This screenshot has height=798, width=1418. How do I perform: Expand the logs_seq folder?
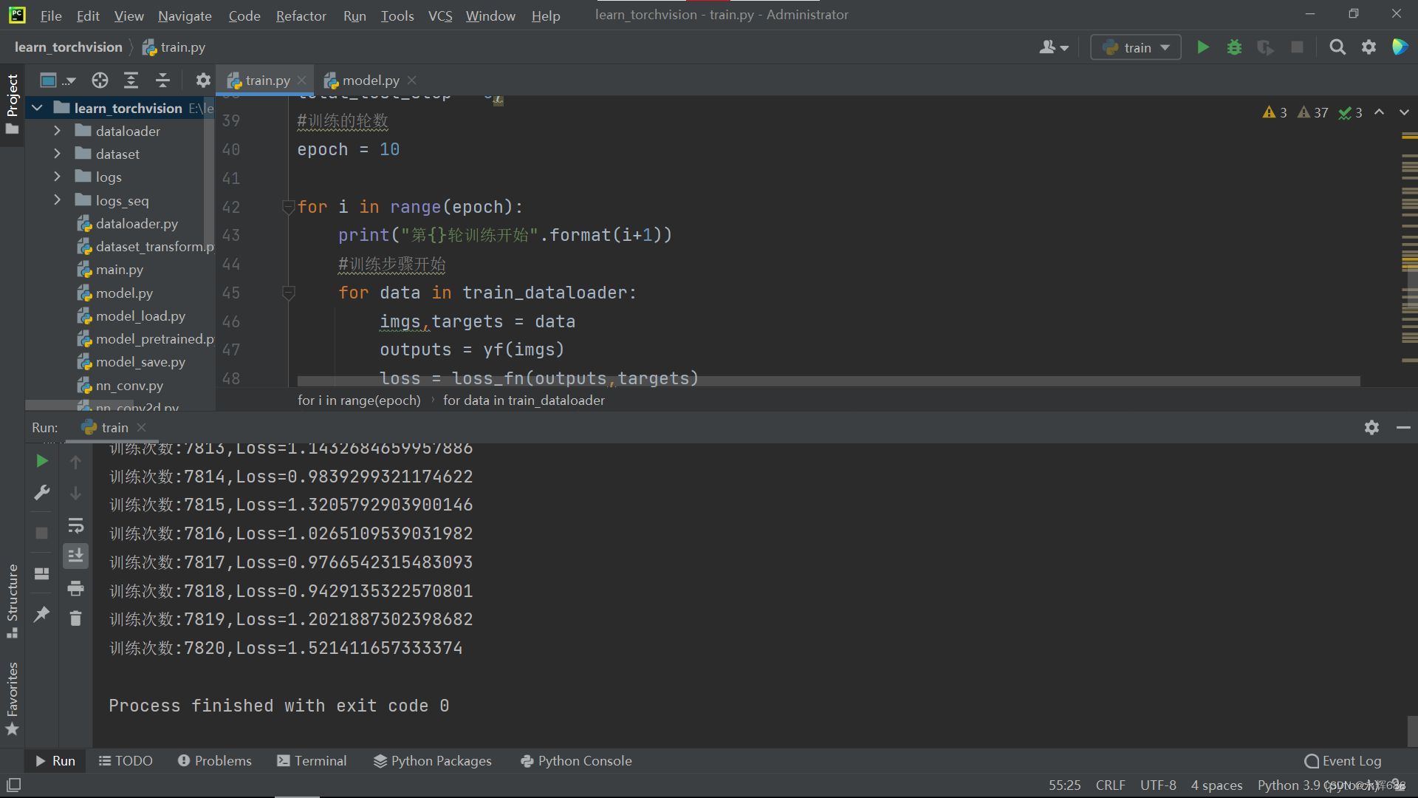click(x=57, y=200)
